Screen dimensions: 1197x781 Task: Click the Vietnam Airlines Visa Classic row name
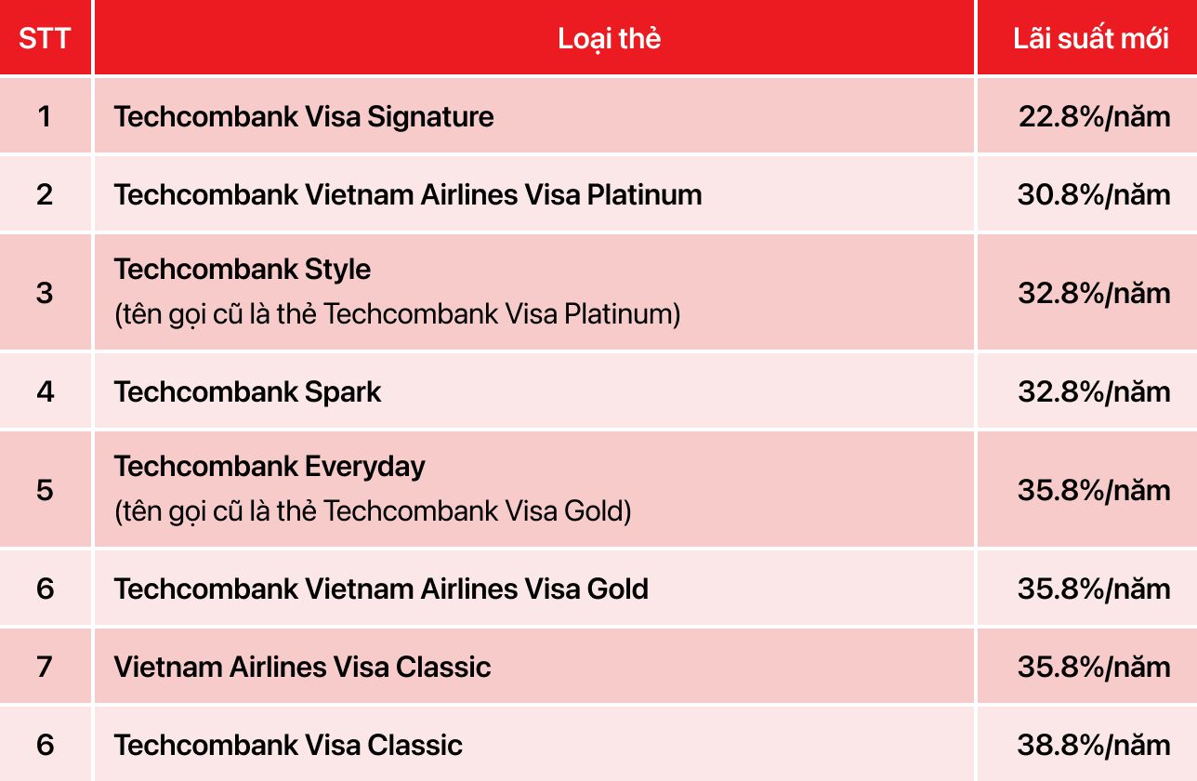(x=302, y=668)
